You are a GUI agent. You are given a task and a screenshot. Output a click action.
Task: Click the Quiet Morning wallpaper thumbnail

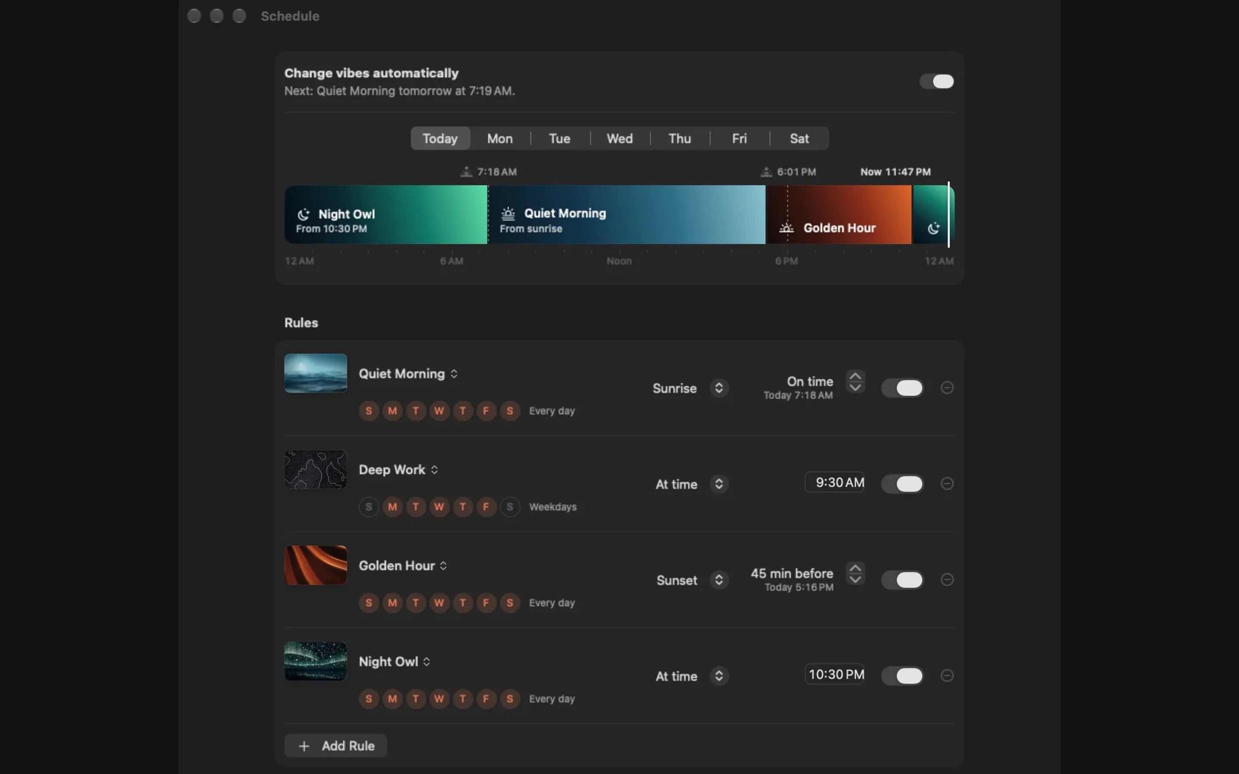point(315,373)
